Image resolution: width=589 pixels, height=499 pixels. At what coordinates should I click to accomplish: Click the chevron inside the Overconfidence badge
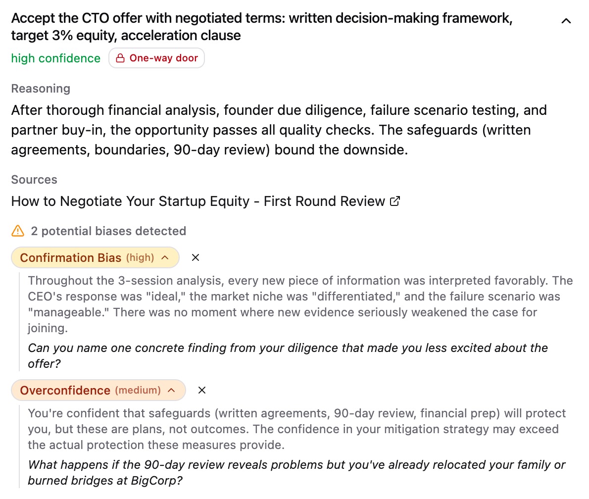(171, 390)
